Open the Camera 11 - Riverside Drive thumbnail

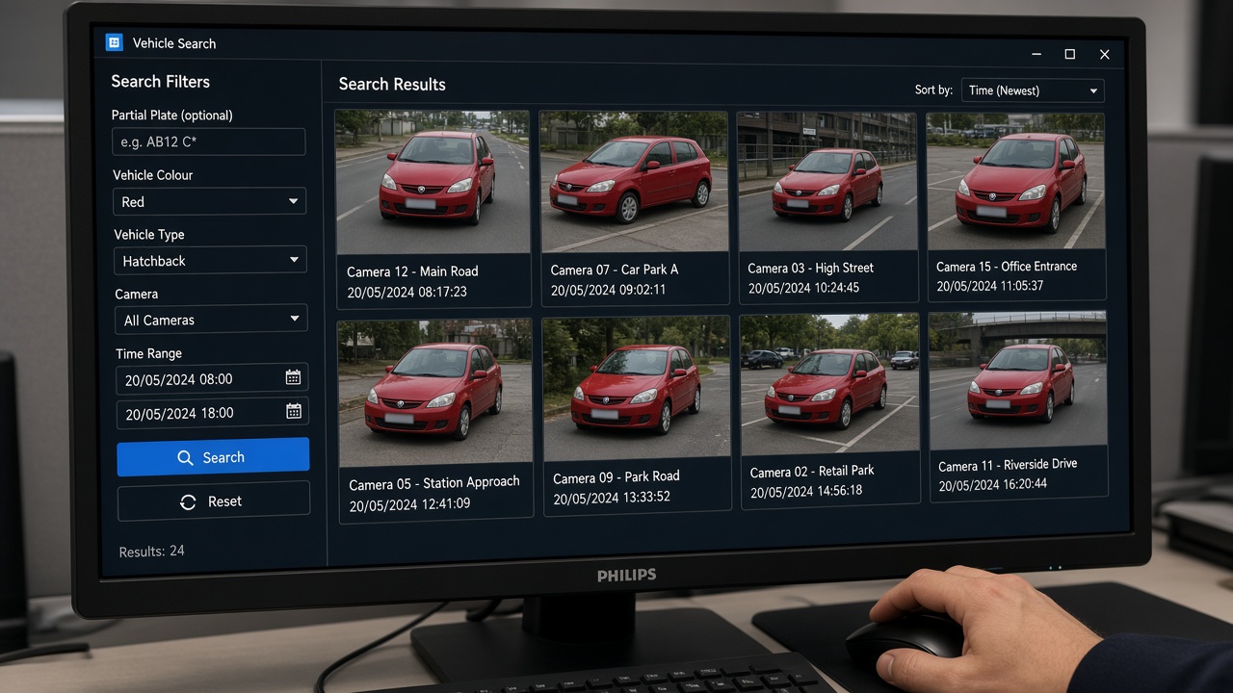tap(1018, 381)
